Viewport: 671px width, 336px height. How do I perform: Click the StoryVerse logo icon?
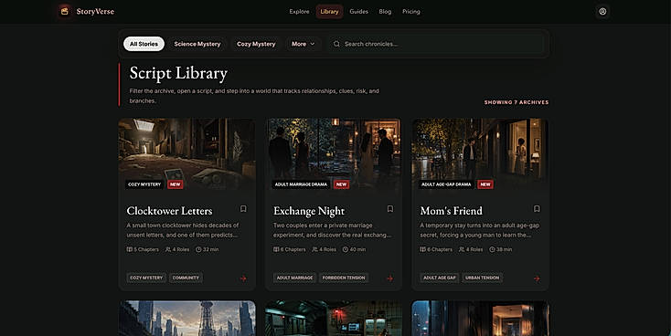click(x=65, y=12)
